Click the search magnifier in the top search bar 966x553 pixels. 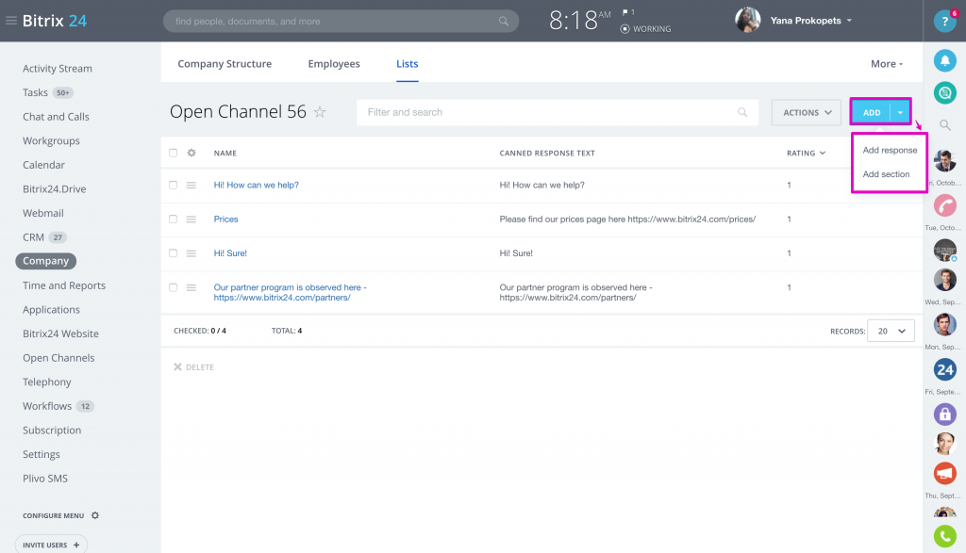(504, 21)
